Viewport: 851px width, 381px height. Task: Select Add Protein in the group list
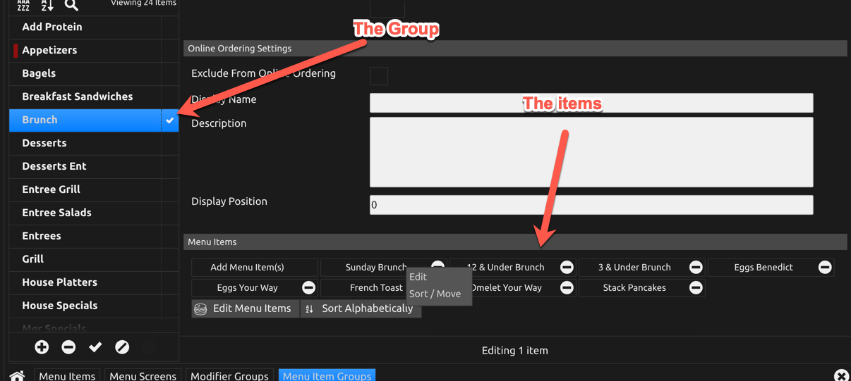pyautogui.click(x=85, y=27)
